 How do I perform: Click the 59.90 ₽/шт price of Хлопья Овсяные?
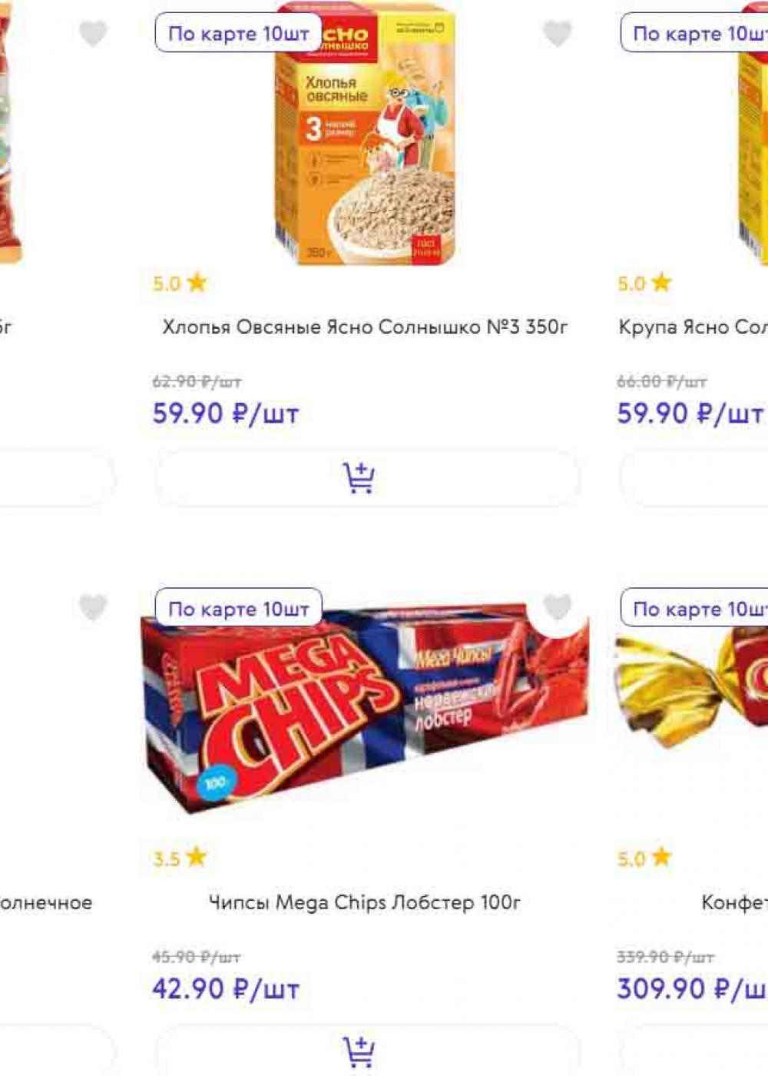pyautogui.click(x=226, y=414)
